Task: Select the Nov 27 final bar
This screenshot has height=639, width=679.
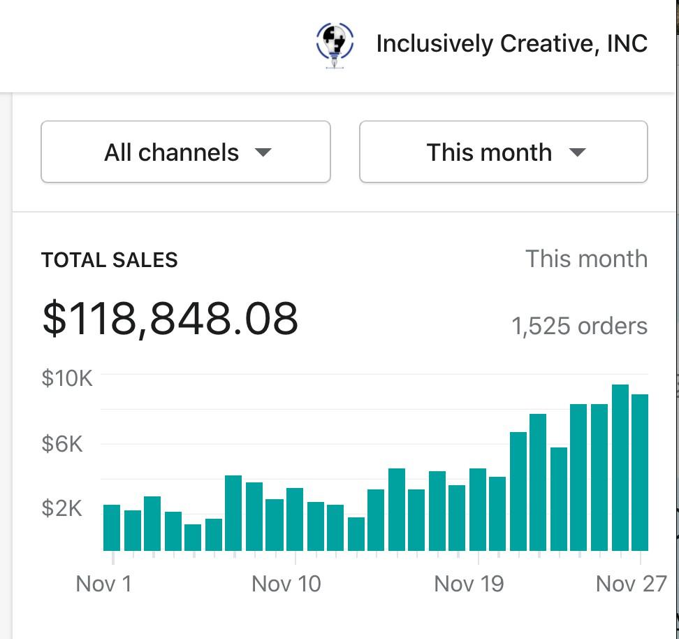Action: coord(640,472)
